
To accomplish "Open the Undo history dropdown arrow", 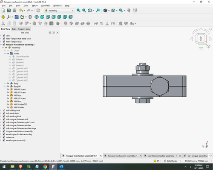I will (24, 11).
